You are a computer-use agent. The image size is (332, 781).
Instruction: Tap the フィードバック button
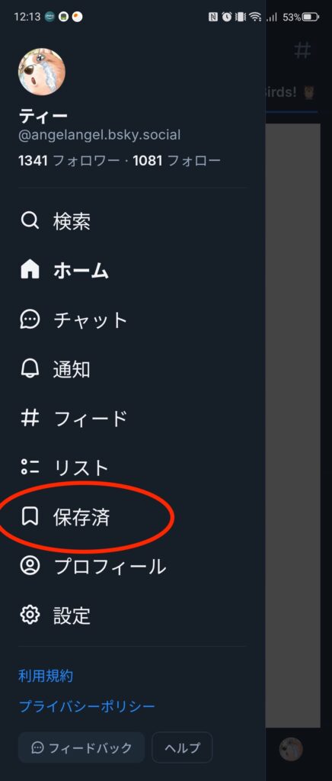point(81,747)
